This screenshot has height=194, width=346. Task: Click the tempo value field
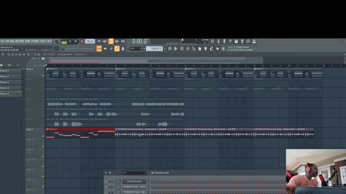[90, 41]
